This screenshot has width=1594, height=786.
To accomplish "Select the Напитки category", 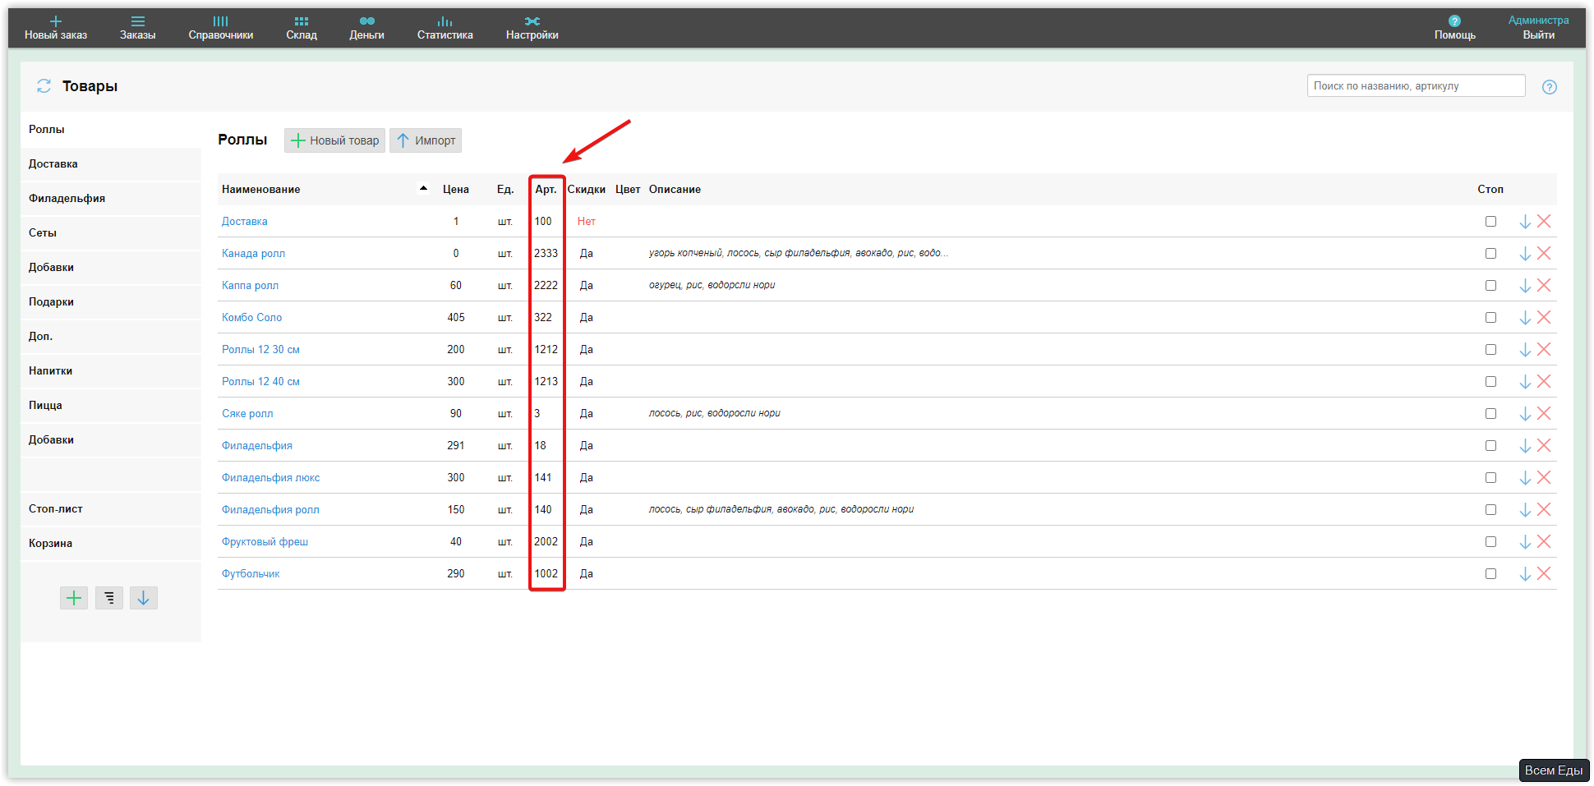I will 111,371.
